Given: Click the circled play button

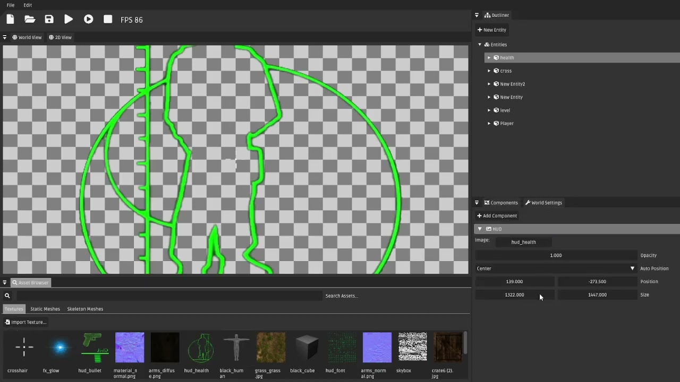Looking at the screenshot, I should point(88,20).
